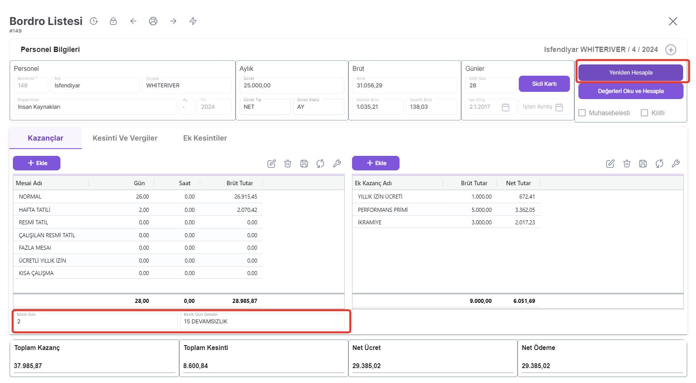Go to previous record with left arrow
Image resolution: width=696 pixels, height=383 pixels.
point(133,21)
